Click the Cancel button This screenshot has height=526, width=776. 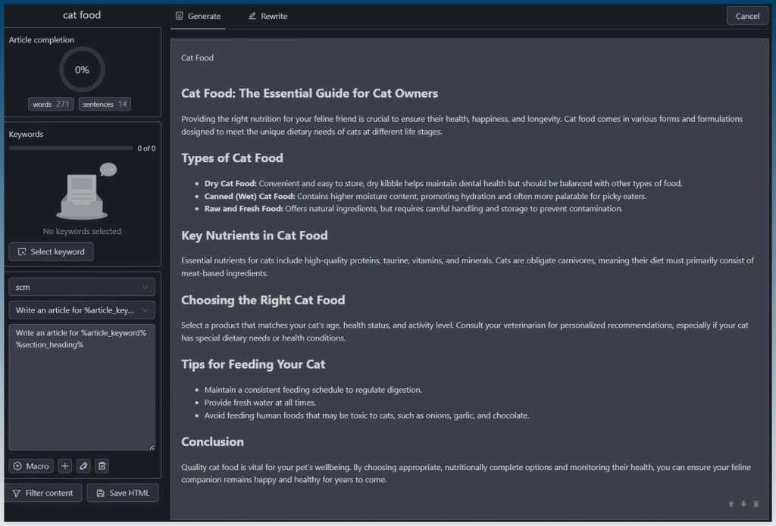tap(747, 17)
